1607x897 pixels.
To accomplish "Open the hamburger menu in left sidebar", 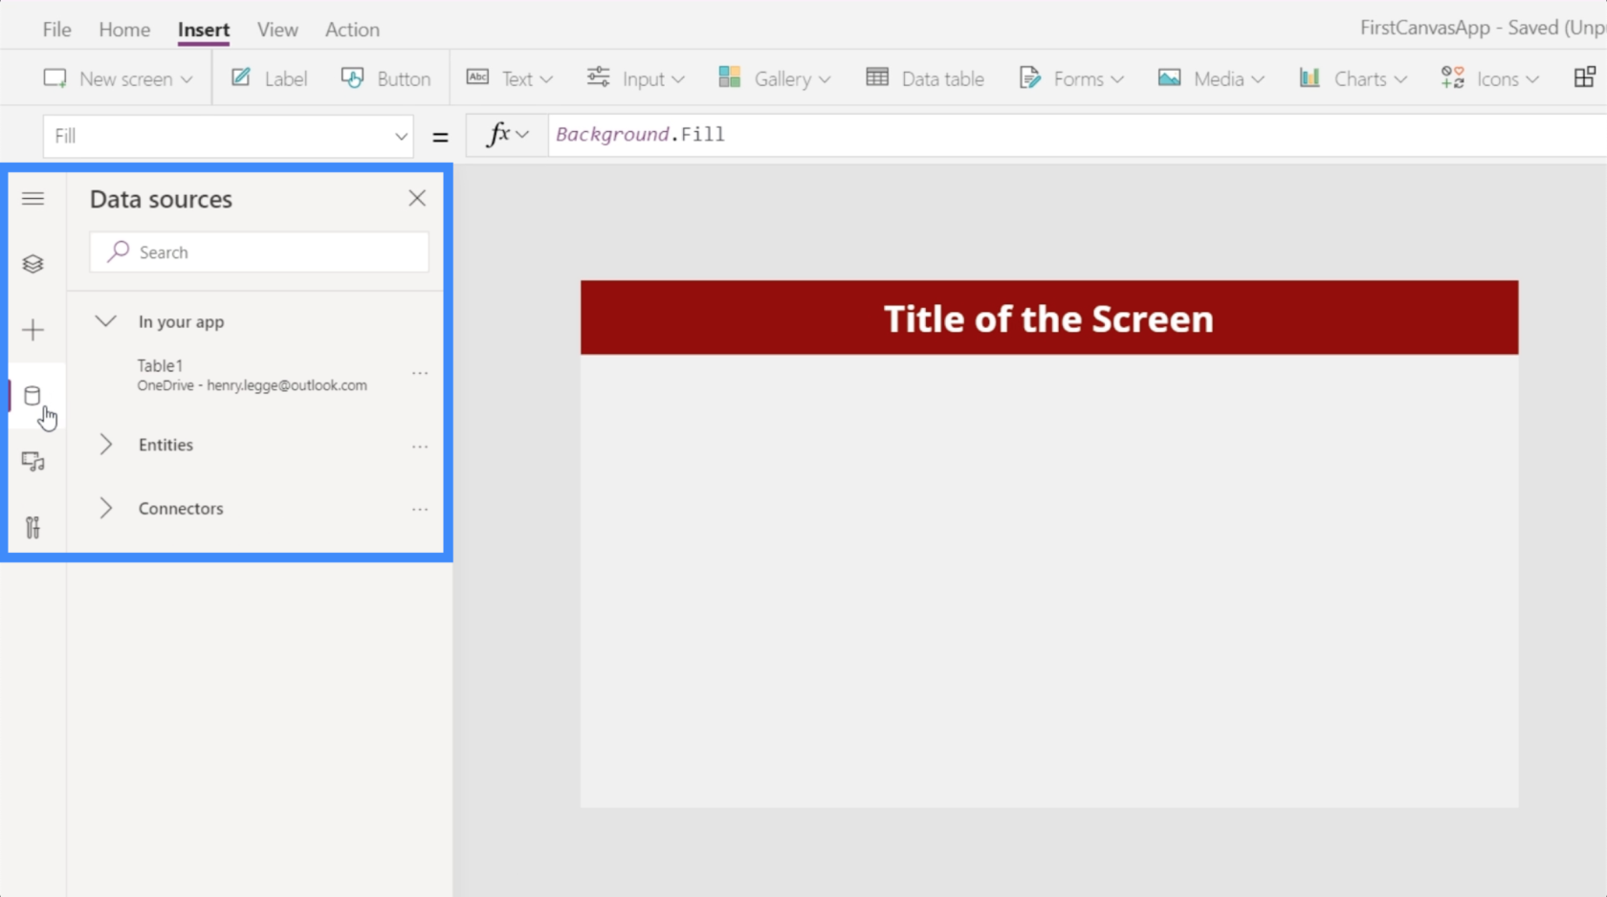I will point(33,198).
